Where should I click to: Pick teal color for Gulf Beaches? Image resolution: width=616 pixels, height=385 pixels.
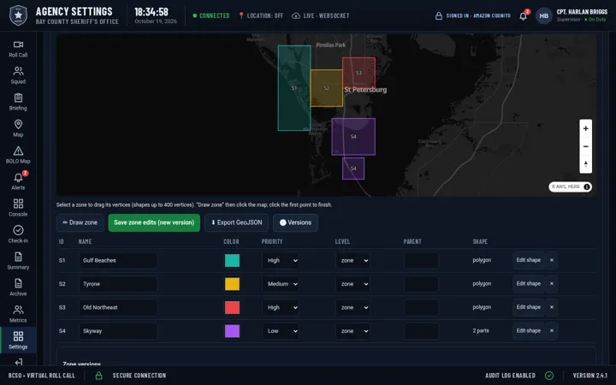tap(232, 260)
